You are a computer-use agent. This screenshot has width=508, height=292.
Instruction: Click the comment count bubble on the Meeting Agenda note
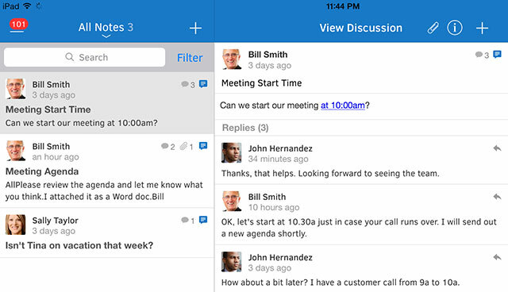[x=167, y=147]
